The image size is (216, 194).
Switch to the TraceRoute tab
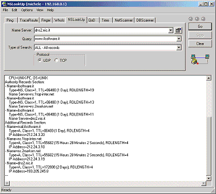pos(29,20)
